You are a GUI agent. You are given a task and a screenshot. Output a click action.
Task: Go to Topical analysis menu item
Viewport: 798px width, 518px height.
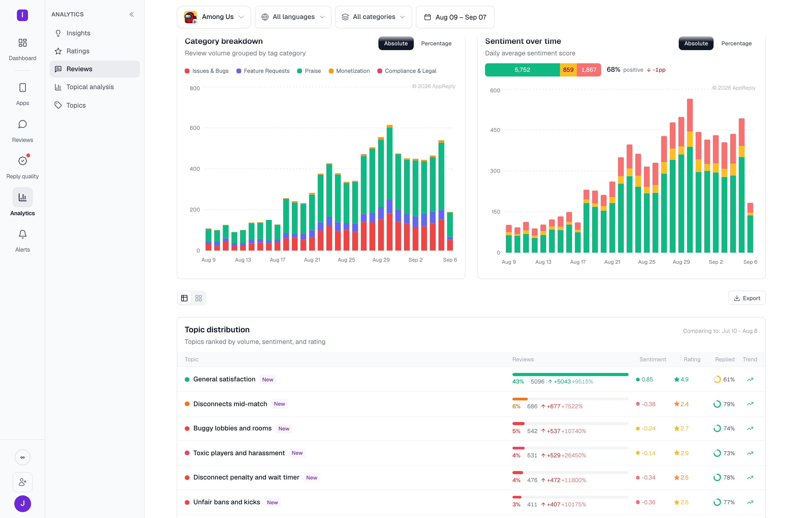(94, 87)
